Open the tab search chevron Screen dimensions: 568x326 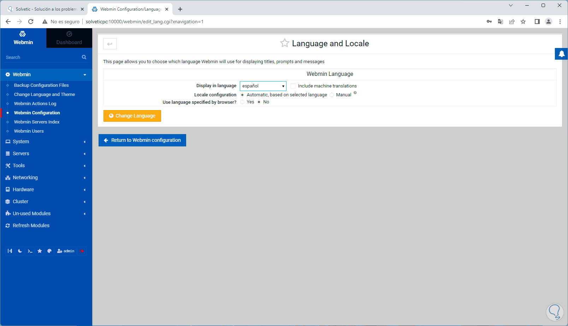coord(511,5)
